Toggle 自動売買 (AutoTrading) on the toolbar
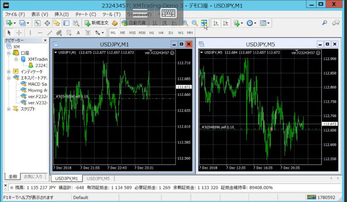This screenshot has height=202, width=347. point(133,23)
